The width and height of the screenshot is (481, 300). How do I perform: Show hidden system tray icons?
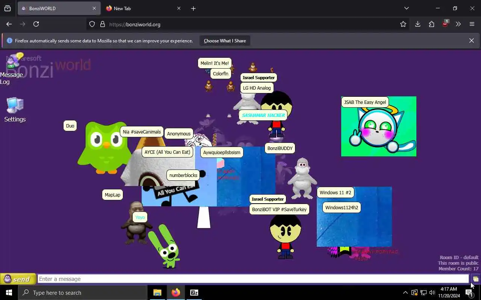click(x=405, y=292)
